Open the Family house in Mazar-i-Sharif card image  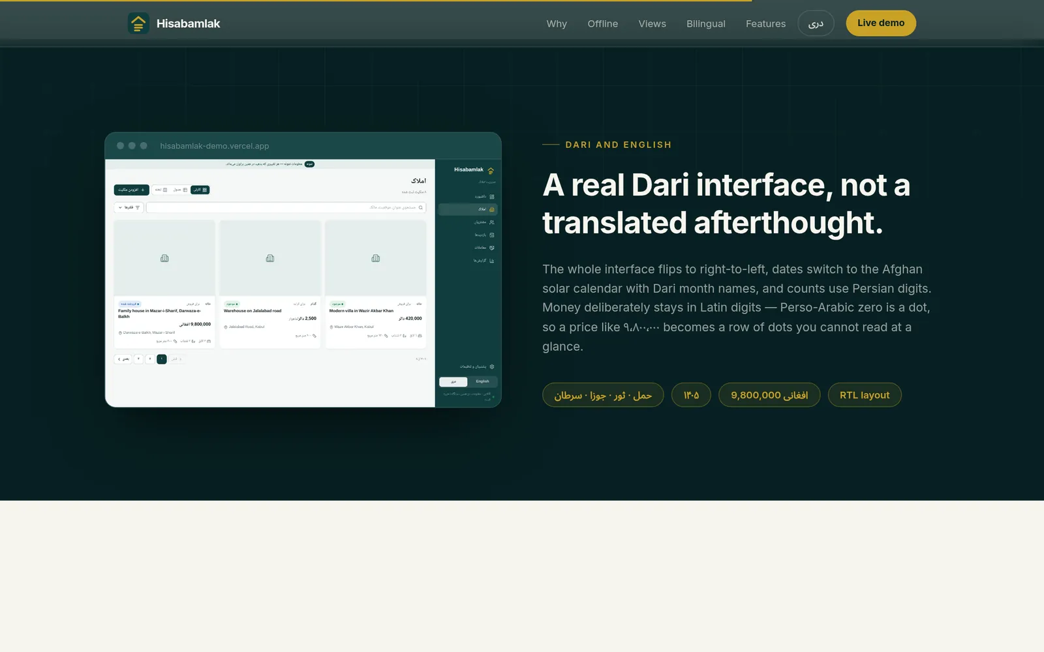[x=164, y=258]
